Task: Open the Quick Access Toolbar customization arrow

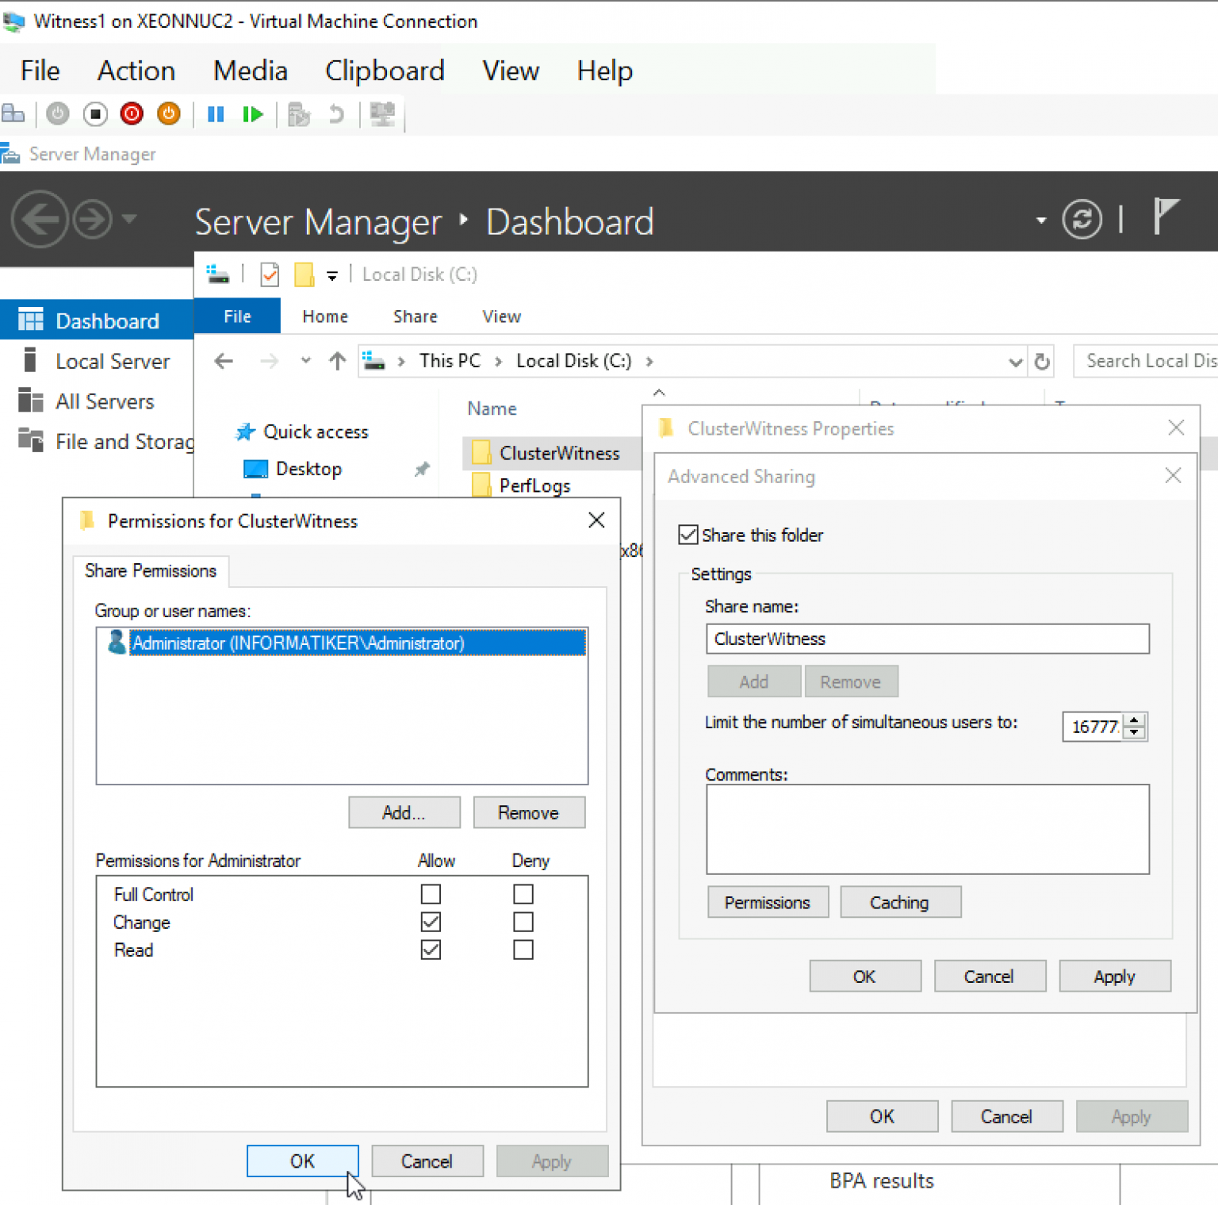Action: click(332, 274)
